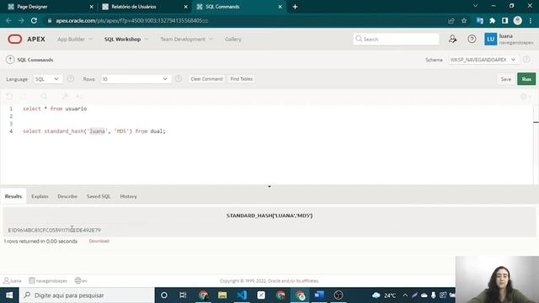Show hidden system tray icons
The image size is (539, 303).
click(x=405, y=295)
